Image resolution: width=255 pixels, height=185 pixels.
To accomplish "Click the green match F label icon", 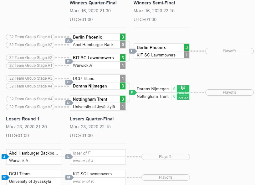I will tap(132, 92).
